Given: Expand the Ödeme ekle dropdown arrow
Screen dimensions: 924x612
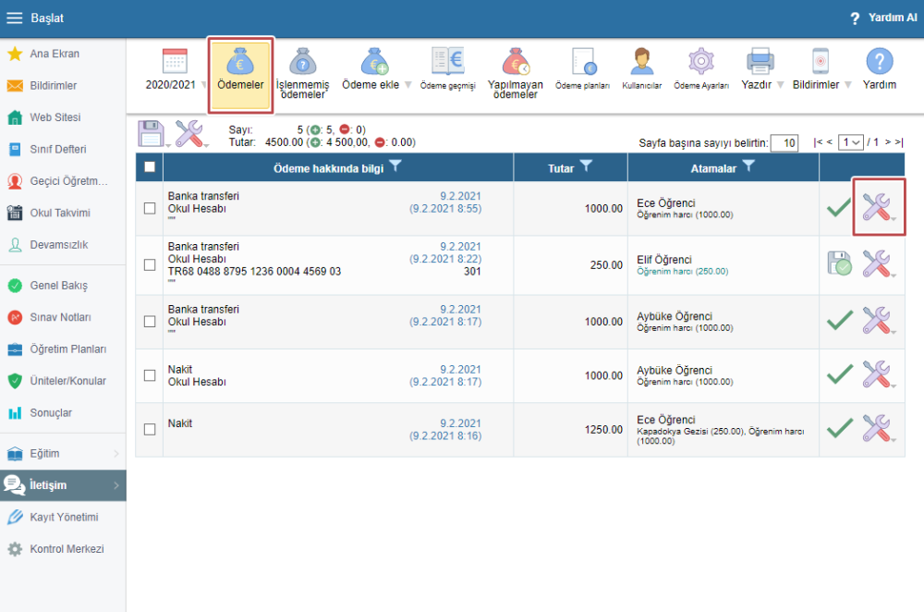Looking at the screenshot, I should 407,85.
